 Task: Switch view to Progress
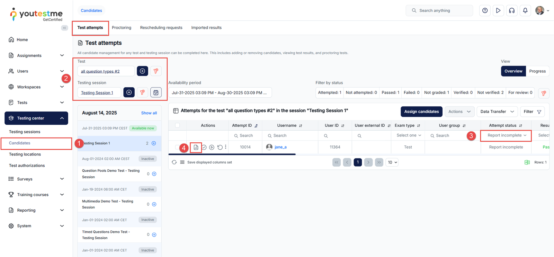point(537,71)
